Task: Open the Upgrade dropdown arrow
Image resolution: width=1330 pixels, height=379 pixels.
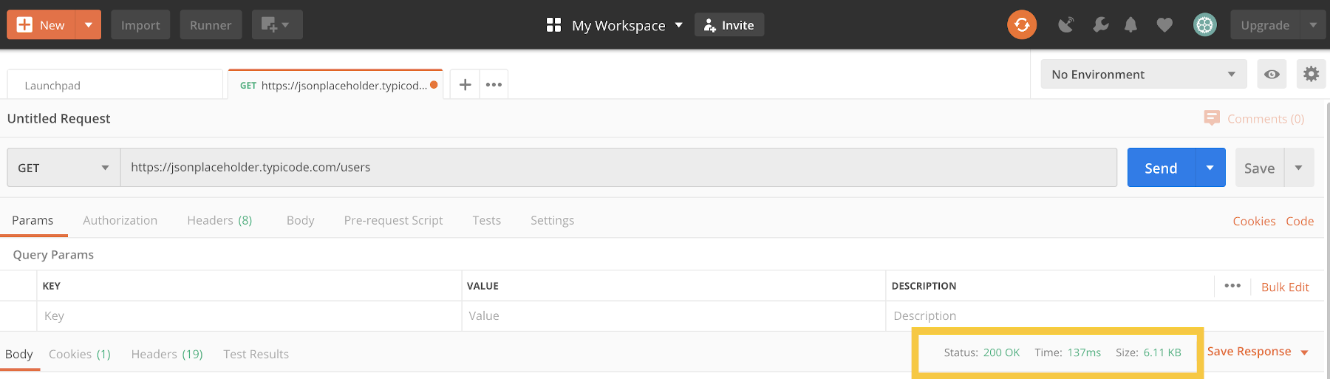Action: tap(1313, 25)
